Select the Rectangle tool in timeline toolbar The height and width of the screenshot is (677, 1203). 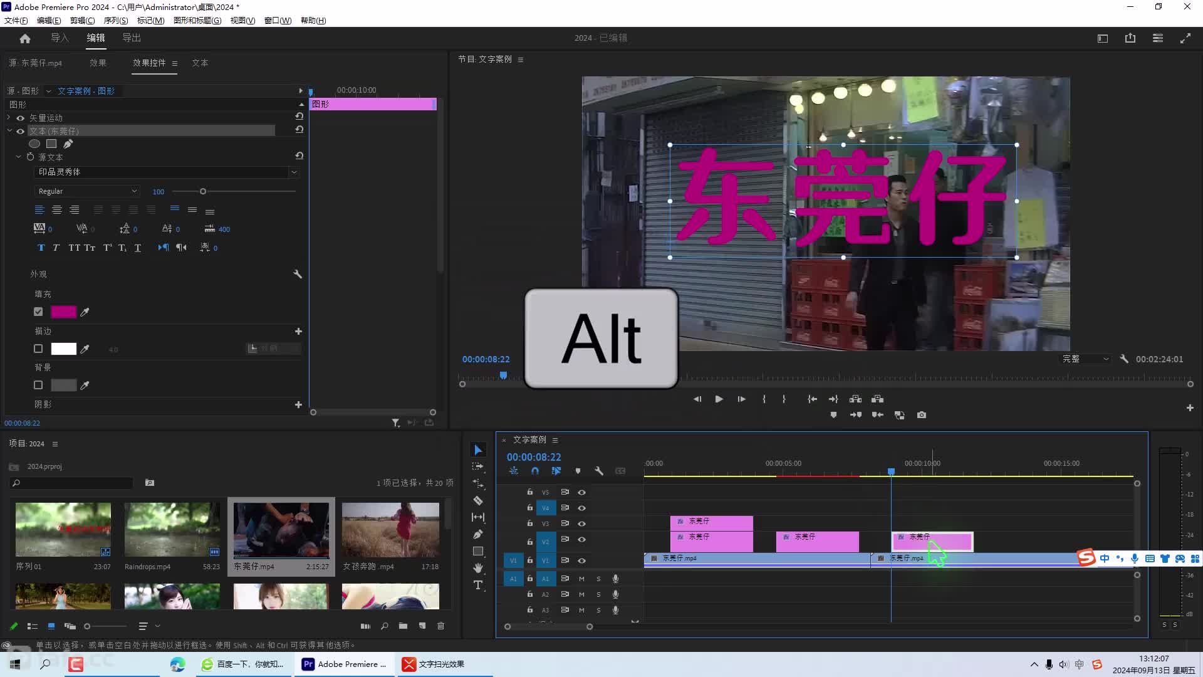(x=478, y=551)
